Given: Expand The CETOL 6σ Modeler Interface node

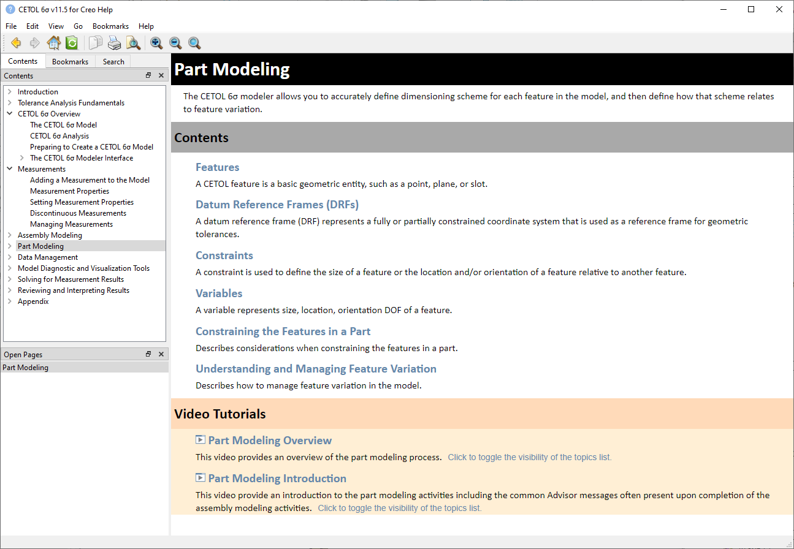Looking at the screenshot, I should point(22,158).
